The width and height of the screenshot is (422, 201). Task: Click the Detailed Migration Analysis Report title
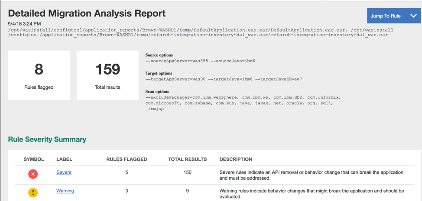click(x=87, y=13)
